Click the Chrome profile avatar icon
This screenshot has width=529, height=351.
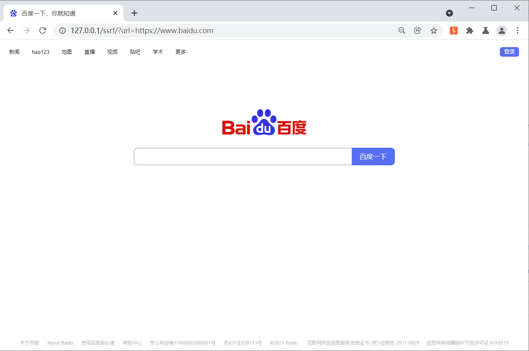click(x=501, y=30)
